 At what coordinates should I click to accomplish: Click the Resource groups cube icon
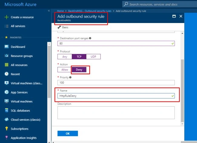coord(7,56)
